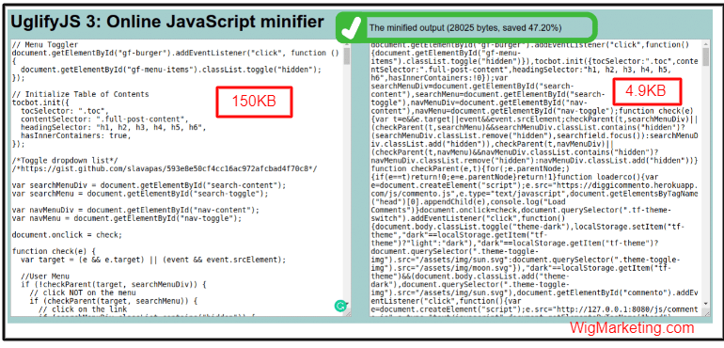Click the 'var searchMenu =' declaration line
This screenshot has height=348, width=724.
click(140, 194)
